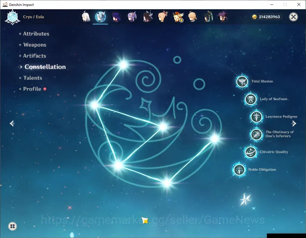
Task: Switch to previous character with left arrow
Action: [12, 123]
